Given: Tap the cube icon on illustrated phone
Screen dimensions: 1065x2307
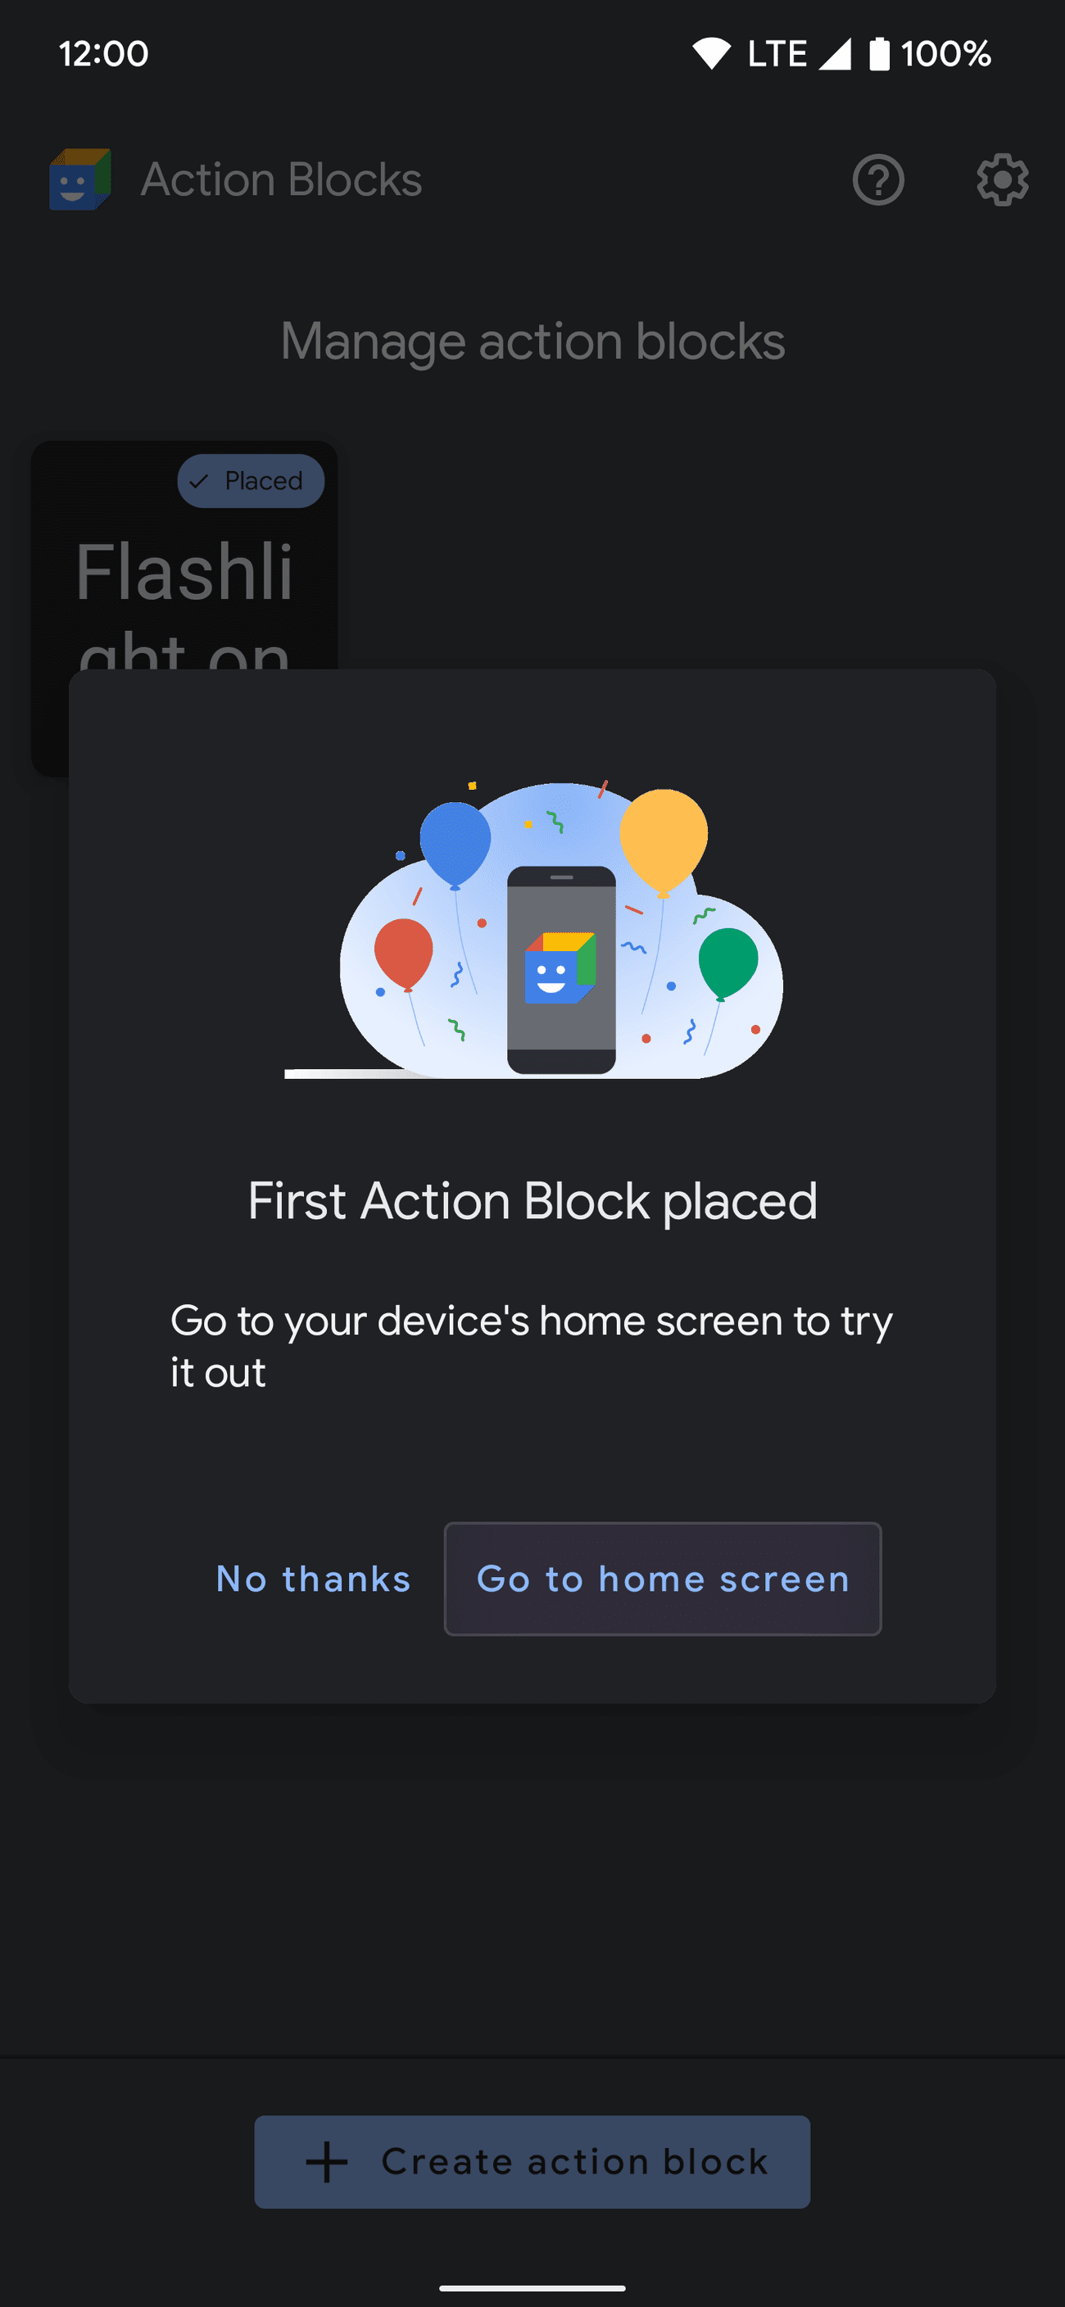Looking at the screenshot, I should click(x=560, y=968).
